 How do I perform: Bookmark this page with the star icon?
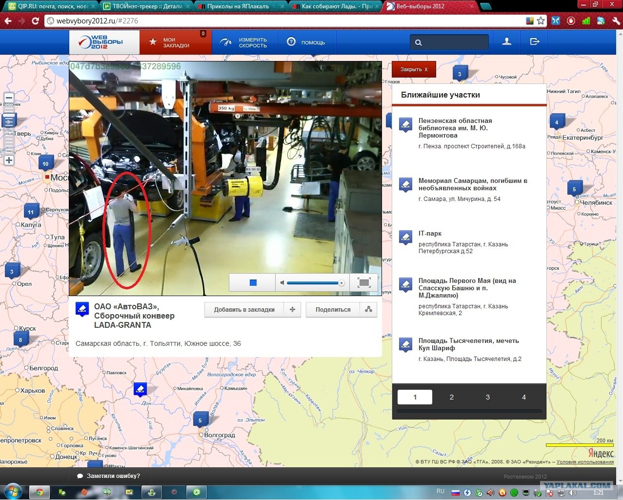pyautogui.click(x=541, y=21)
